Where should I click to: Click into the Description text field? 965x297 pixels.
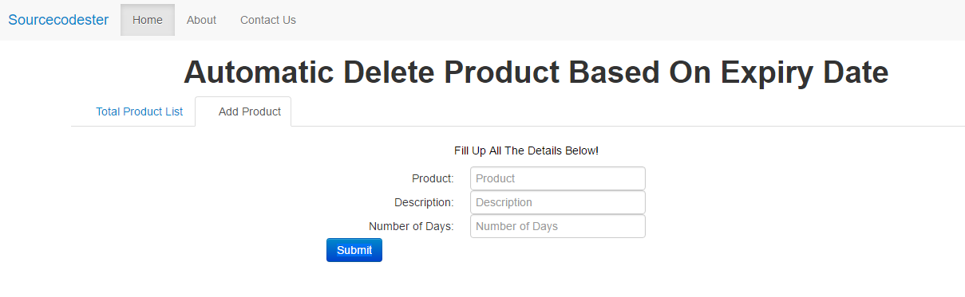[x=558, y=202]
